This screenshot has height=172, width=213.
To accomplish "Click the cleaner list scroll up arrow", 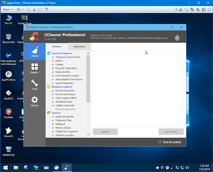I will (x=88, y=53).
